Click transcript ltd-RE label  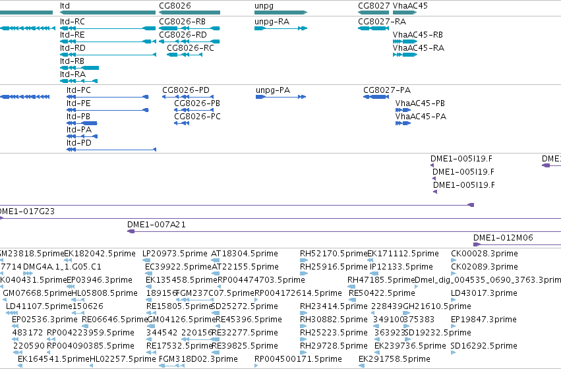[x=73, y=35]
